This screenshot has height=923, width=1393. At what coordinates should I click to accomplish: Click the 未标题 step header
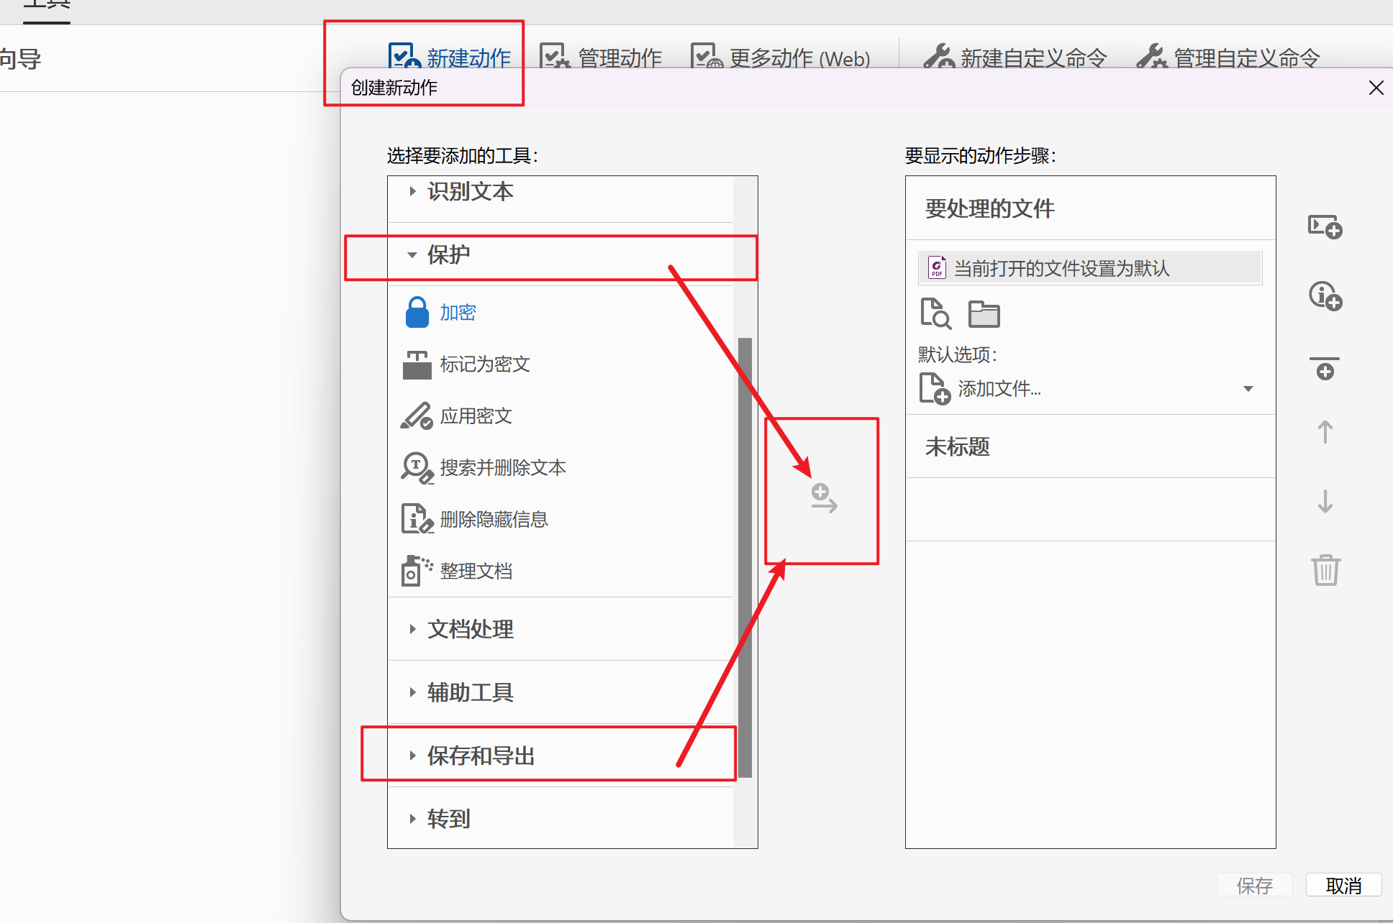pyautogui.click(x=958, y=446)
